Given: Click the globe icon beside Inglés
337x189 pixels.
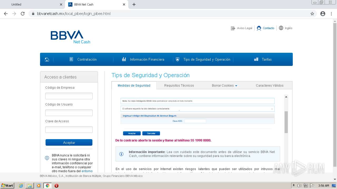Looking at the screenshot, I should click(281, 28).
